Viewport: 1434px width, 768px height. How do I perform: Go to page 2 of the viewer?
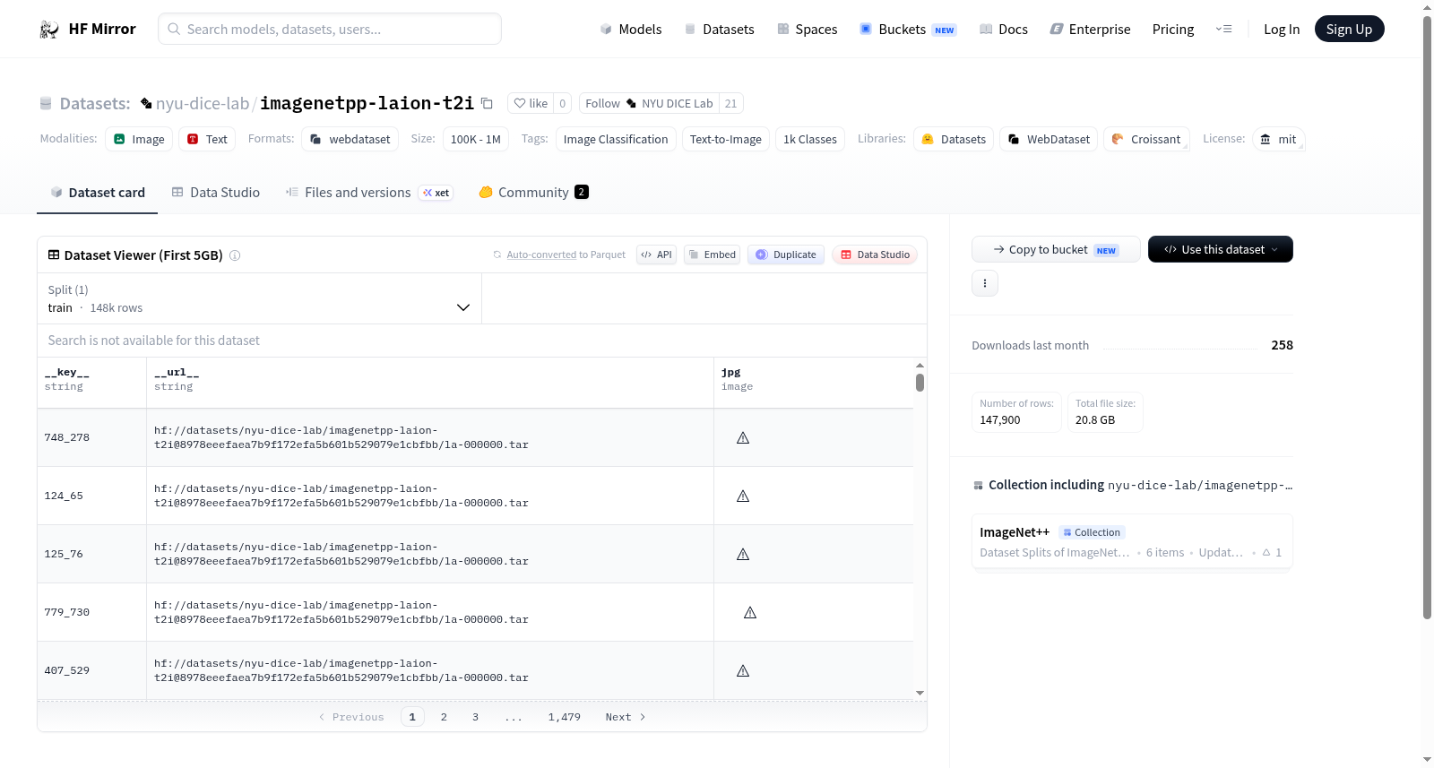tap(444, 717)
